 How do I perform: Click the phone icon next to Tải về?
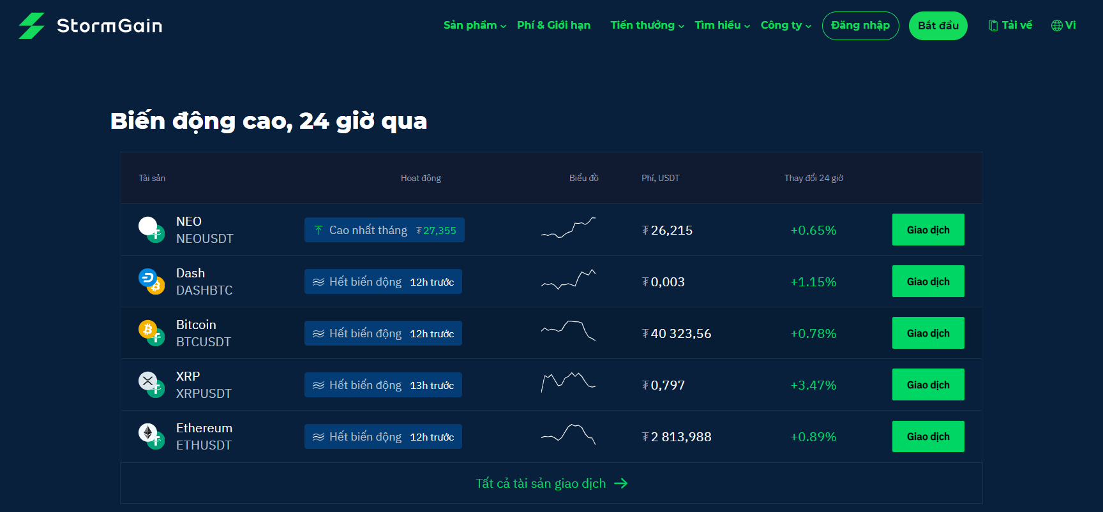(x=993, y=26)
